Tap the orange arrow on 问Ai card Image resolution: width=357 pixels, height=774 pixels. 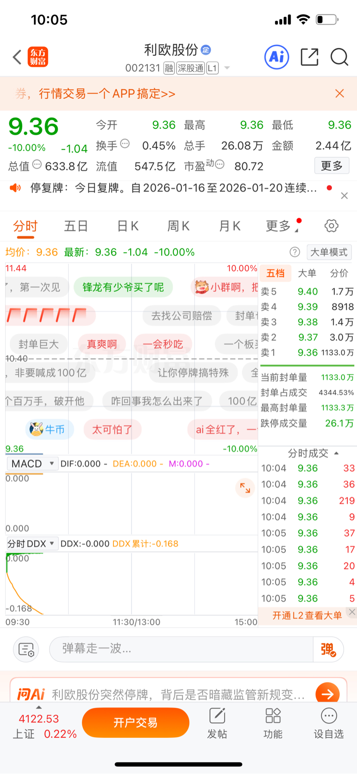[x=327, y=694]
